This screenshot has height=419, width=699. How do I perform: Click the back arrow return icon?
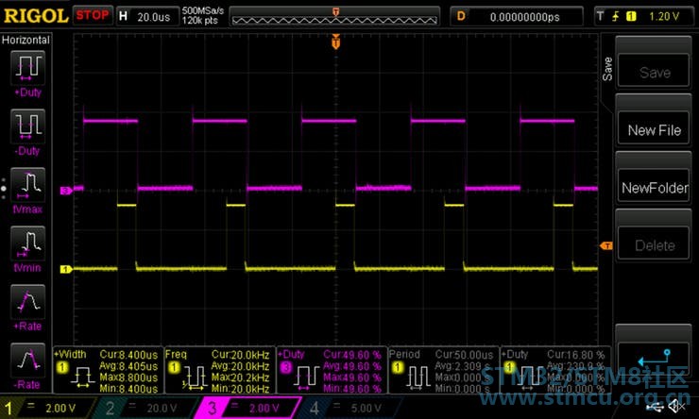(x=654, y=359)
